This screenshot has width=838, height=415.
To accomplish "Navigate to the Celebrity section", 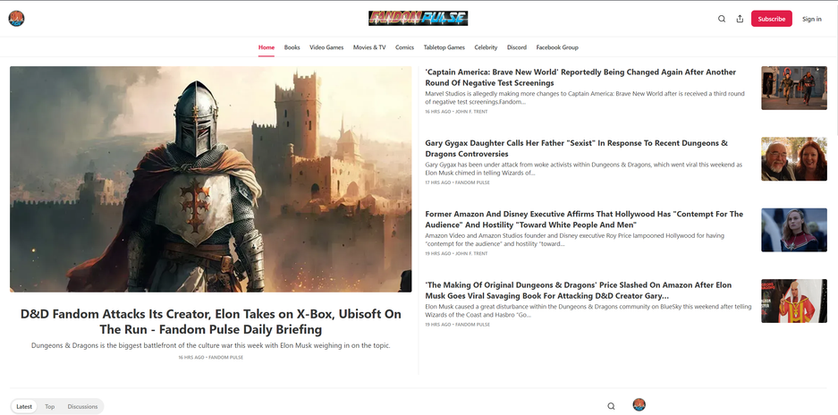I will coord(486,47).
